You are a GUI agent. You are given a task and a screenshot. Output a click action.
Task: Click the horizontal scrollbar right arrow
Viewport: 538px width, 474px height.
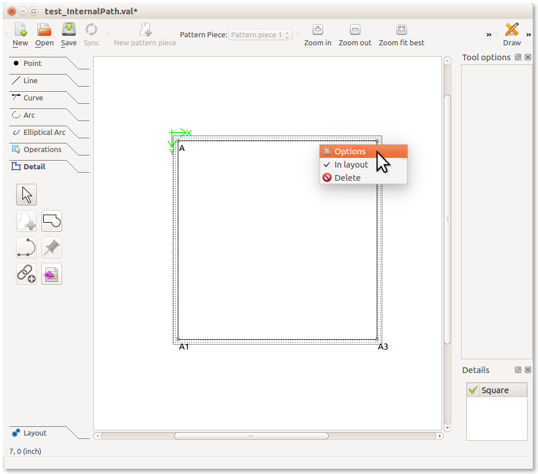pyautogui.click(x=440, y=436)
